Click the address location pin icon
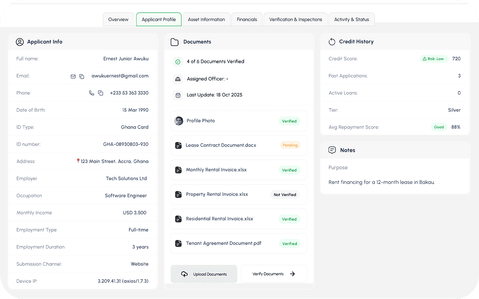This screenshot has height=299, width=479. pos(78,161)
